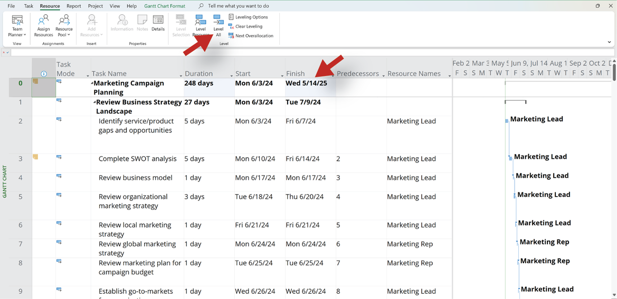This screenshot has height=299, width=617.
Task: Click the note icon on row 3
Action: 35,157
